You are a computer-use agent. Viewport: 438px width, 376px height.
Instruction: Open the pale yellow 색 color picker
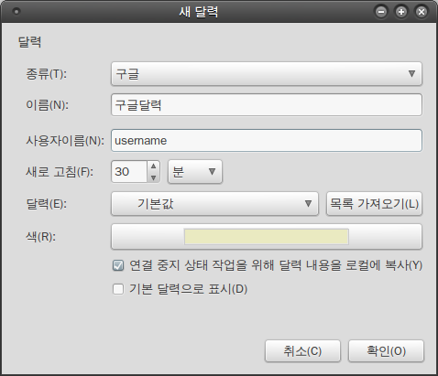(x=267, y=237)
